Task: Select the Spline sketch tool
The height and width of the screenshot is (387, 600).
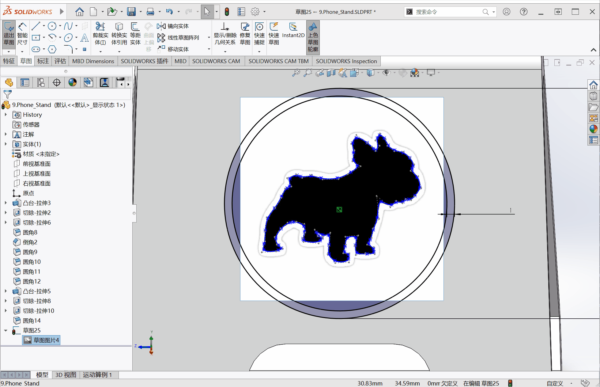Action: [68, 26]
